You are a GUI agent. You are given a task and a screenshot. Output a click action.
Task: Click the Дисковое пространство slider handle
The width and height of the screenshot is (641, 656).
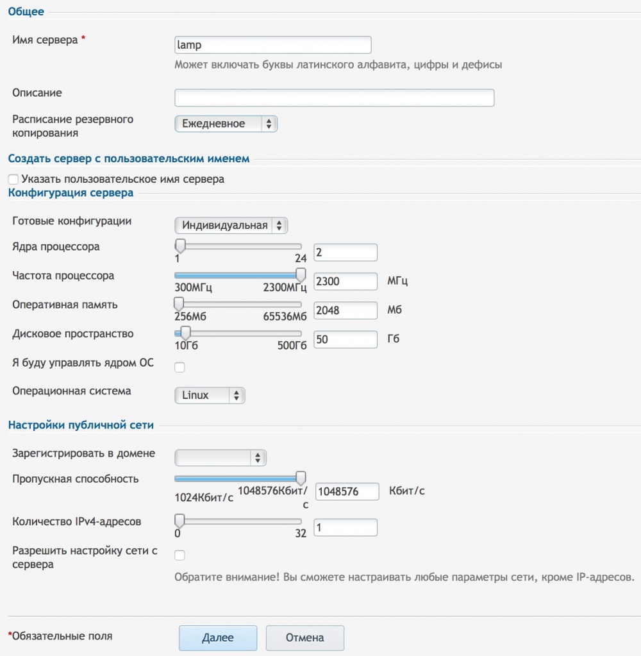tap(186, 332)
